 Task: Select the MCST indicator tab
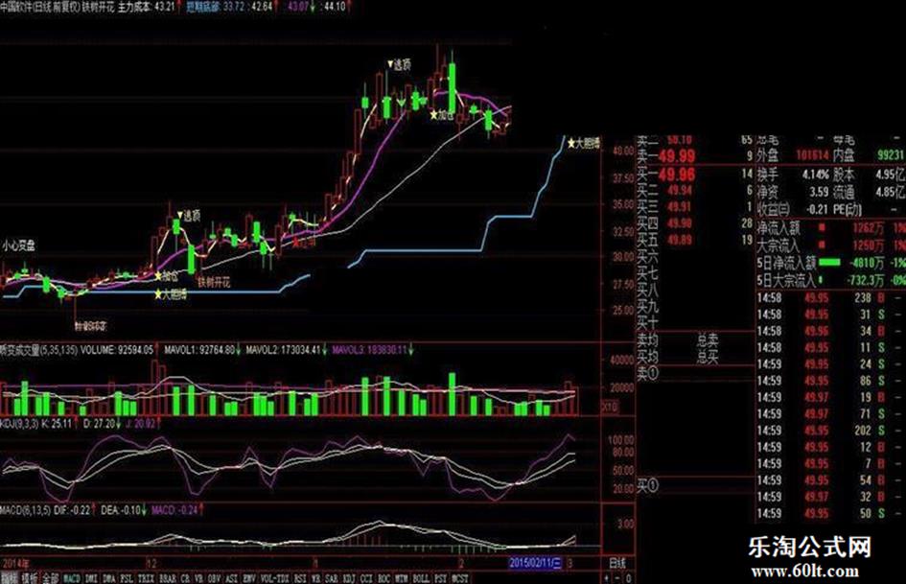click(x=460, y=577)
